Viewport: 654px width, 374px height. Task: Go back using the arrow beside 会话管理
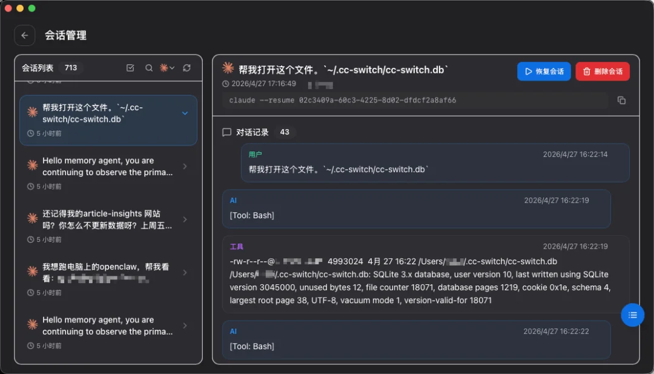[24, 35]
